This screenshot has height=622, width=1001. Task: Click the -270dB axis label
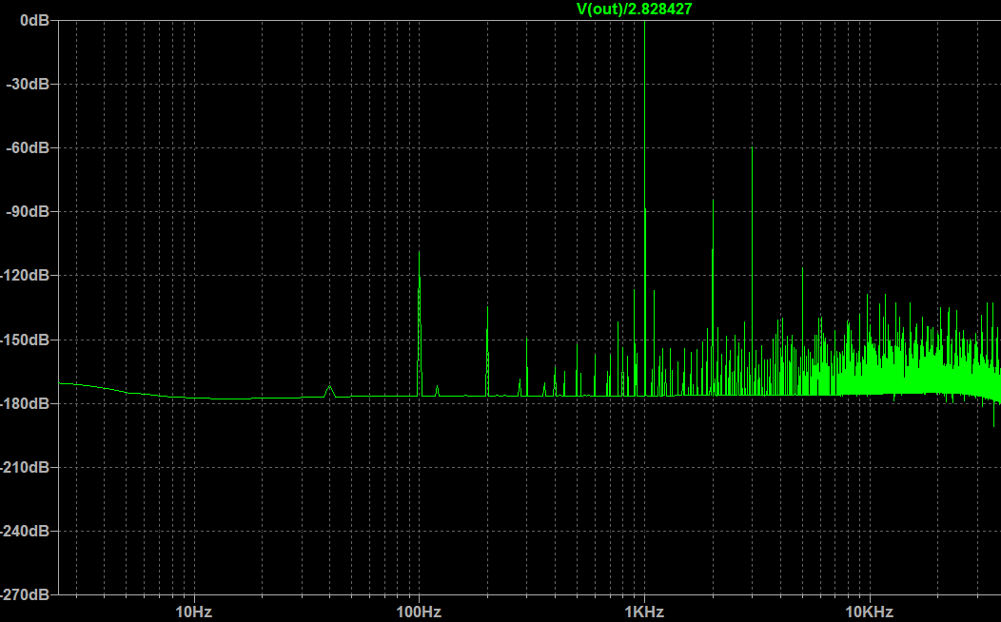click(x=24, y=594)
